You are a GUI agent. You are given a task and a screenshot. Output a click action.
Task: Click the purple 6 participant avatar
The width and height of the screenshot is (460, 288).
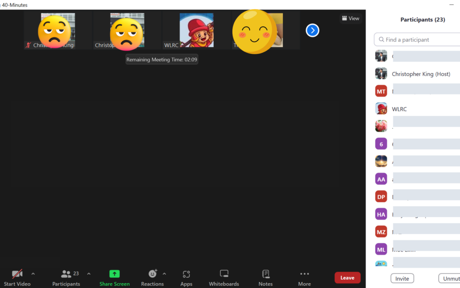[381, 144]
